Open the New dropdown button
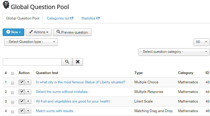Viewport: 210px width, 116px height. point(13,32)
